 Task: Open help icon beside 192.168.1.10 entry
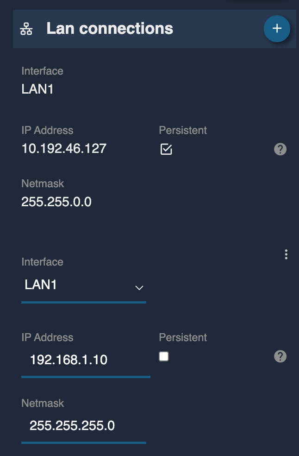280,356
